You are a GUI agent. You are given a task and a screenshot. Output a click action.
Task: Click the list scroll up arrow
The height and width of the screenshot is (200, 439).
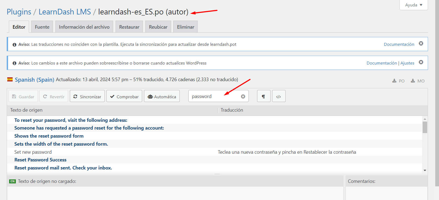pyautogui.click(x=425, y=119)
